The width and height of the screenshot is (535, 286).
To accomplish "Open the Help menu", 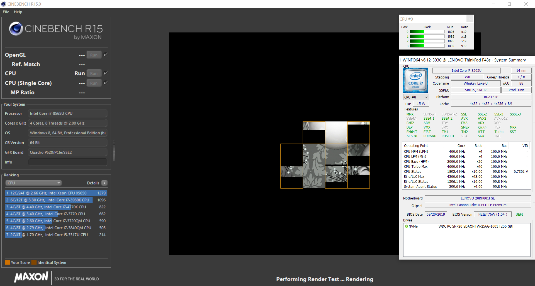I will [18, 12].
